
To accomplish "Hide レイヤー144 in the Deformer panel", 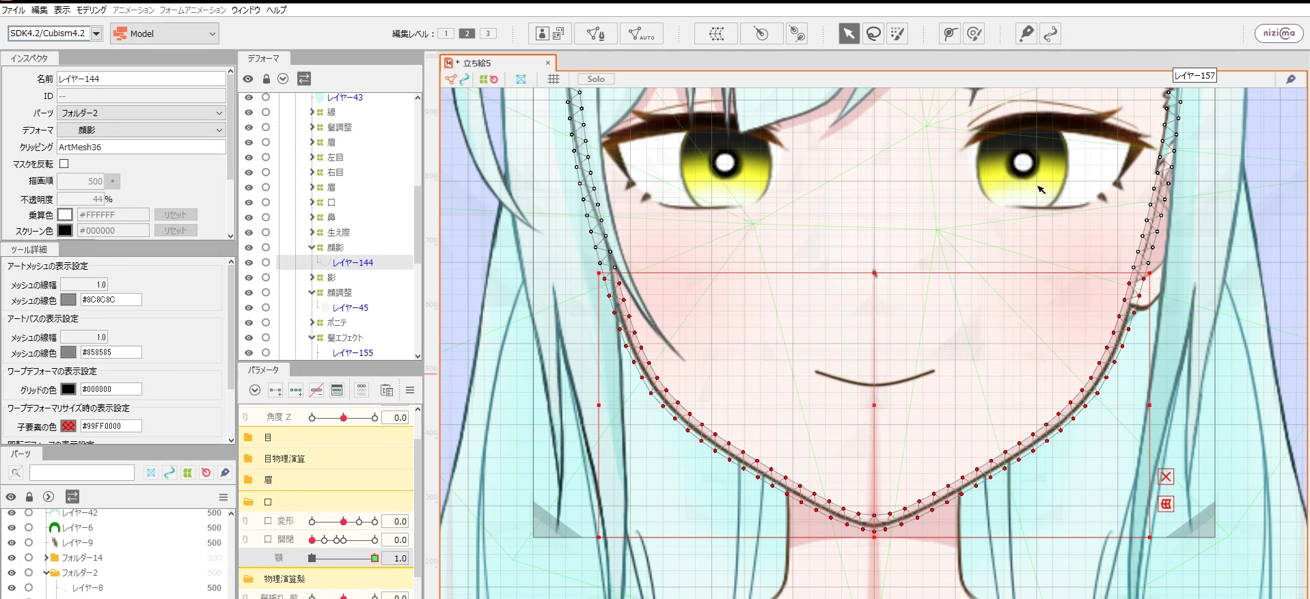I will click(249, 262).
